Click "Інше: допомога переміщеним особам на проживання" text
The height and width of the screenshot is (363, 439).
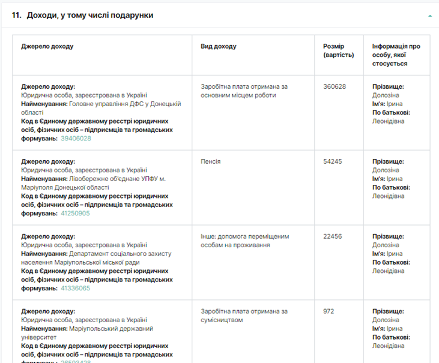244,241
